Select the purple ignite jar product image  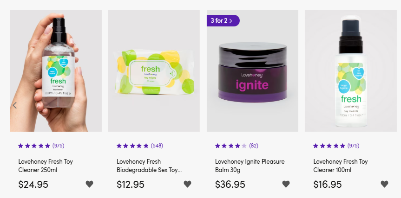point(252,71)
